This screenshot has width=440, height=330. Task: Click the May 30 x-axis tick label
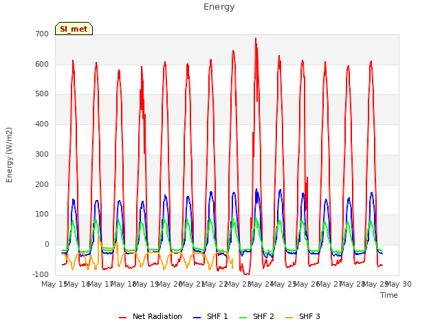pyautogui.click(x=399, y=284)
